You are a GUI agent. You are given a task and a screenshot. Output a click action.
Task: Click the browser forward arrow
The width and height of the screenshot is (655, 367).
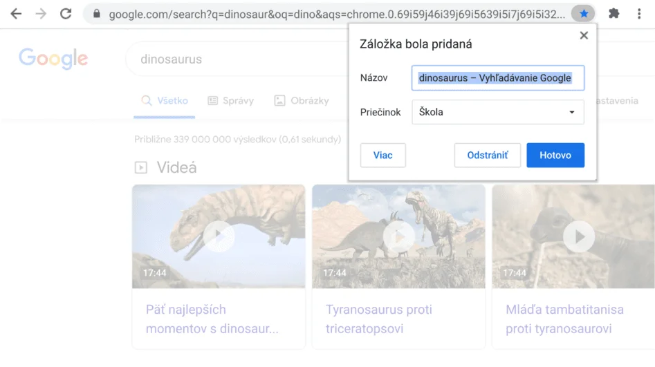point(41,14)
